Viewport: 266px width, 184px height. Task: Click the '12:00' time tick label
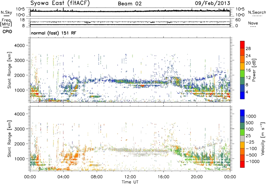coord(130,177)
